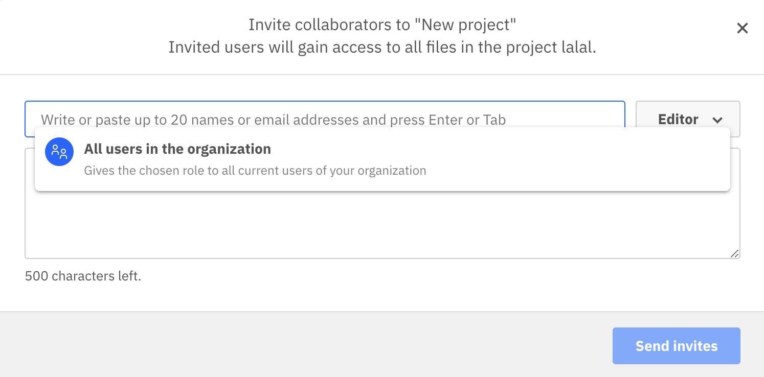
Task: Click inside the optional message textarea
Action: [358, 225]
